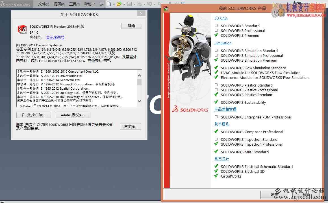Toggle the SOLIDWORKS Plastics Professional checkbox
The width and height of the screenshot is (328, 203).
(x=216, y=90)
